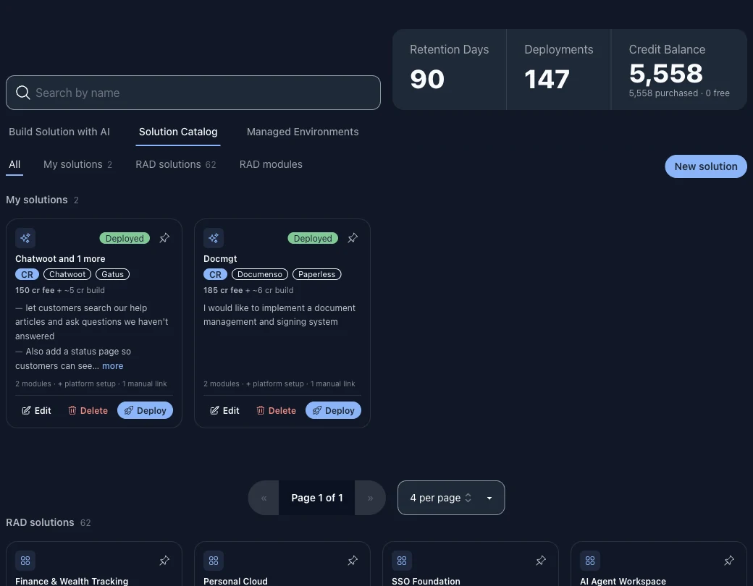Screen dimensions: 753x586
Task: Click Deployed badge on Chatwoot card
Action: [125, 238]
